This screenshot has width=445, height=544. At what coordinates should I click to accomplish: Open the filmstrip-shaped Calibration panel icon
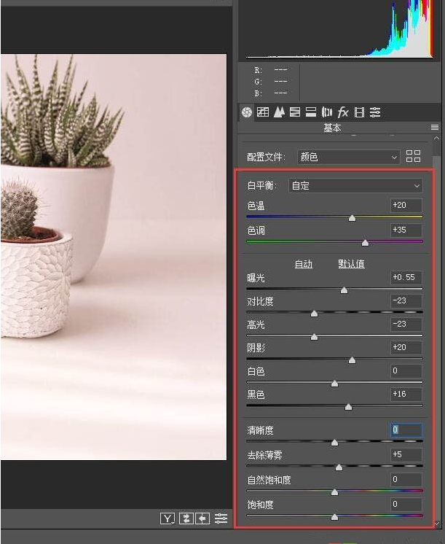pyautogui.click(x=359, y=112)
